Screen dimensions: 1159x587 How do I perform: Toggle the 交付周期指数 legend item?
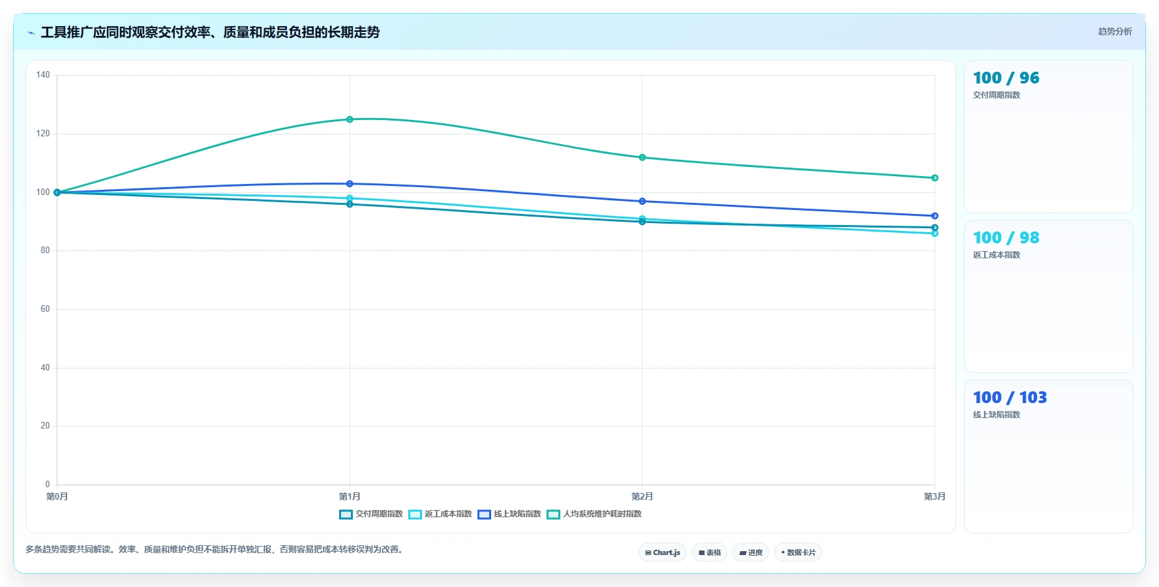pyautogui.click(x=371, y=514)
